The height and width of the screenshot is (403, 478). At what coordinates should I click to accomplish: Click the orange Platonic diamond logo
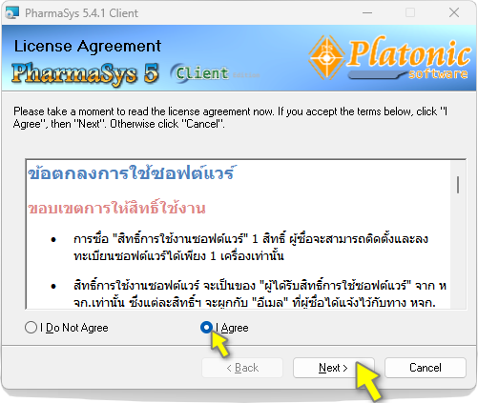coord(326,58)
